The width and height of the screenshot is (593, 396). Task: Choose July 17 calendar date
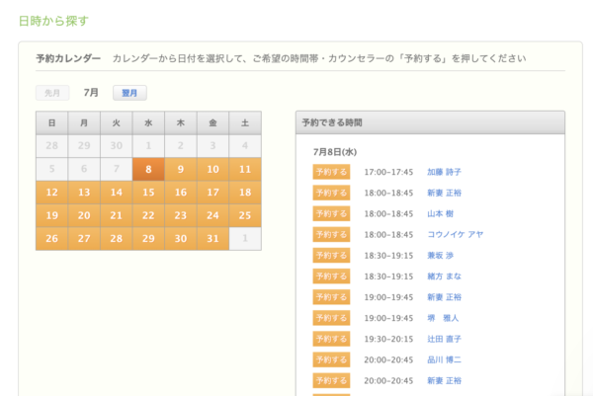212,193
